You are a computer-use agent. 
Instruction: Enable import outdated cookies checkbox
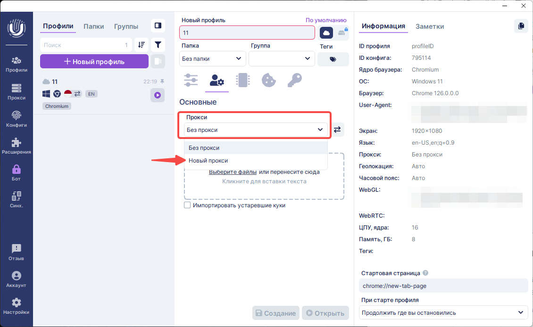(x=187, y=205)
